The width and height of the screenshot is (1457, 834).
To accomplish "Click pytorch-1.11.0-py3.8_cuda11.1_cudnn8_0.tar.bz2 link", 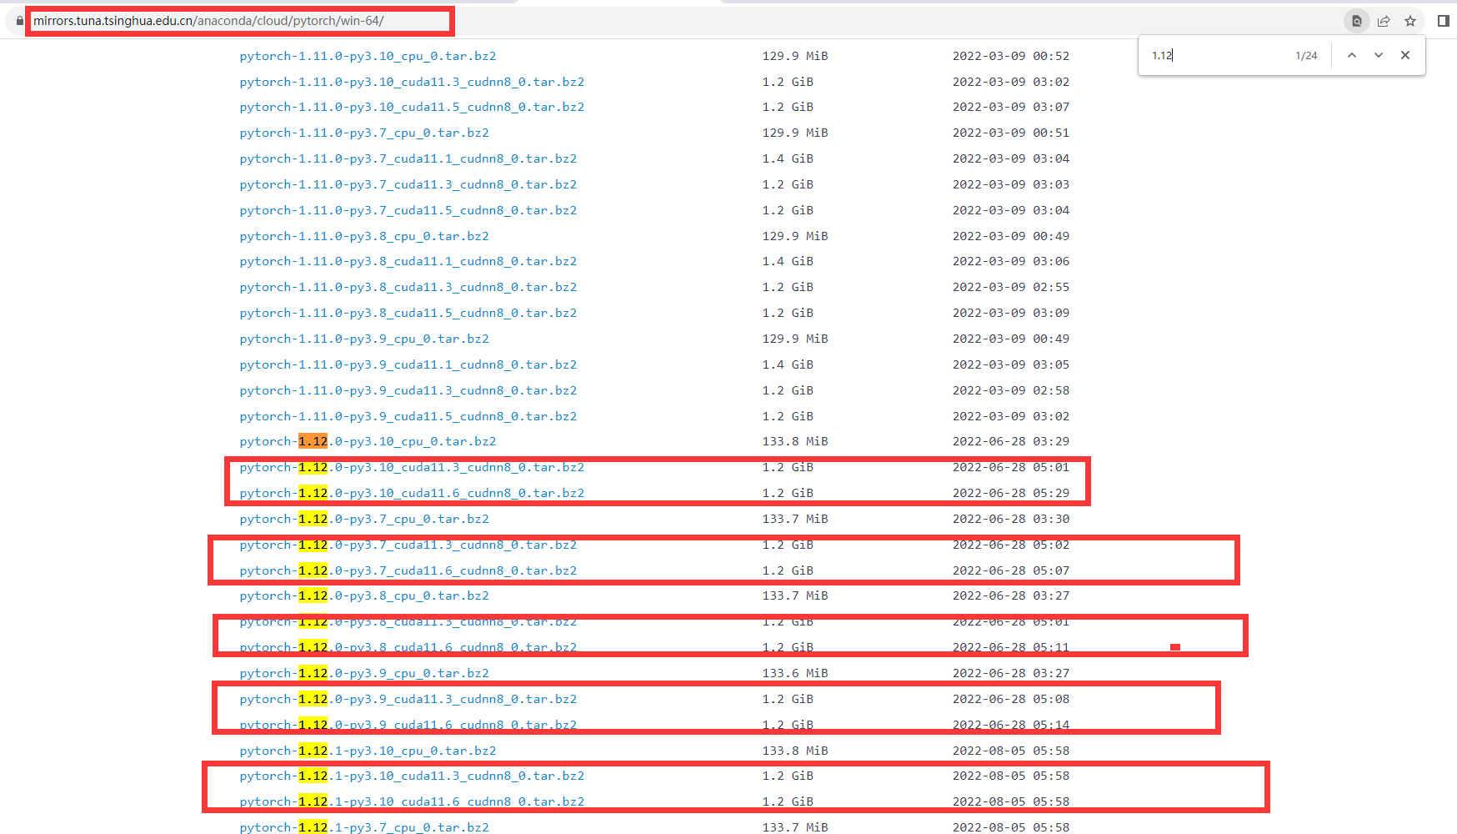I will click(408, 261).
